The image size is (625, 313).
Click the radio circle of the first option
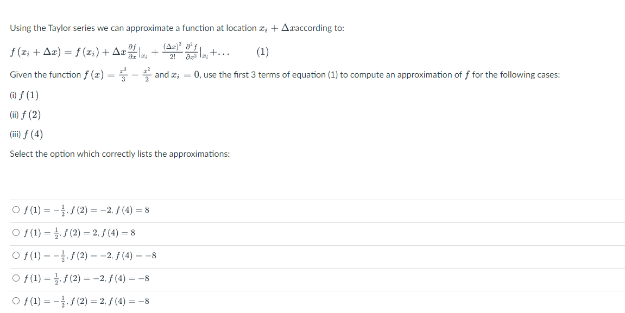pos(16,209)
